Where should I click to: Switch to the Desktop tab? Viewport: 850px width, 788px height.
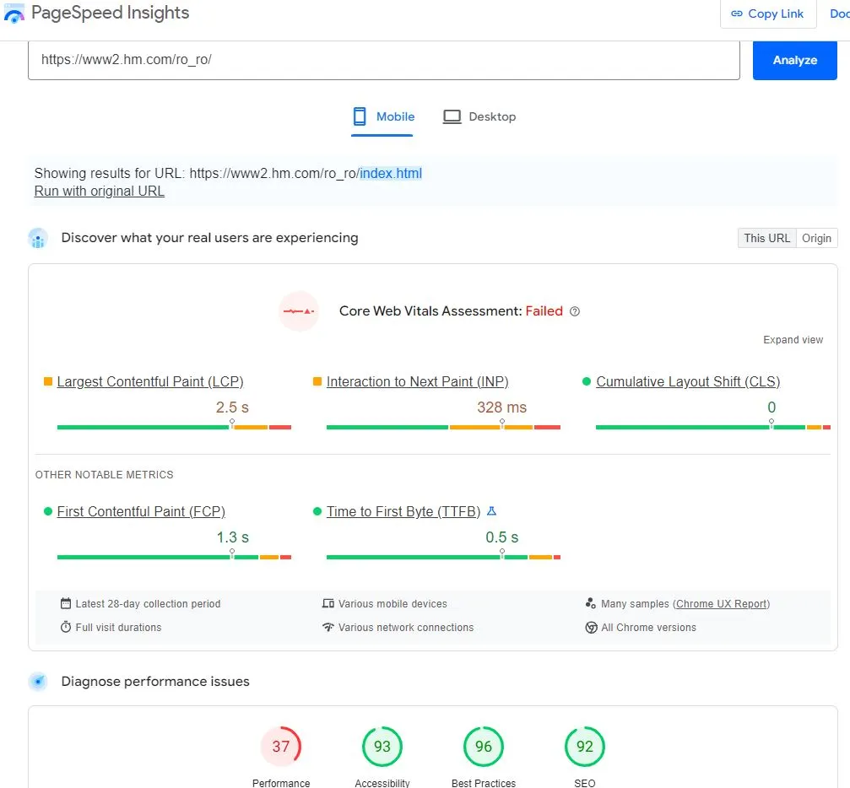479,117
